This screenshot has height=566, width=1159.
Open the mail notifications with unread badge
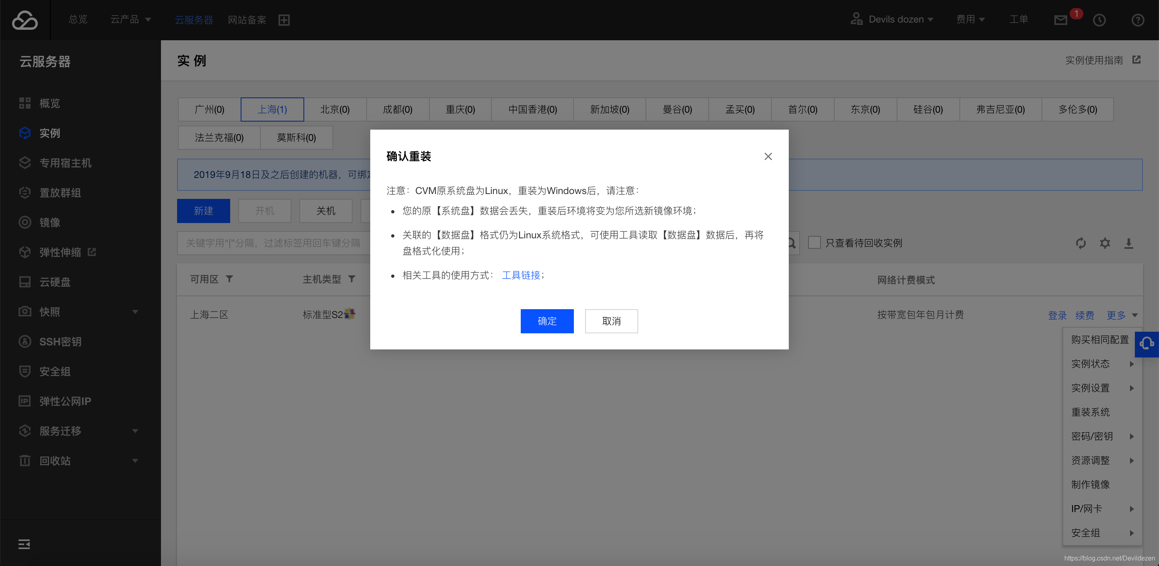1060,19
